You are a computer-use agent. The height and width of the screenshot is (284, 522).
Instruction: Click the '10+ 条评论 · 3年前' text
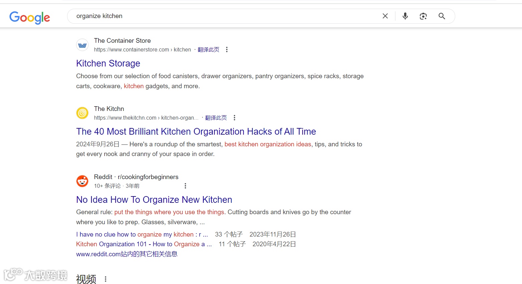click(117, 186)
